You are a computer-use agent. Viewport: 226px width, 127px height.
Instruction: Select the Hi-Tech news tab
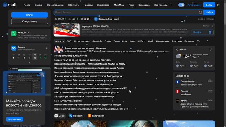pyautogui.click(x=141, y=41)
